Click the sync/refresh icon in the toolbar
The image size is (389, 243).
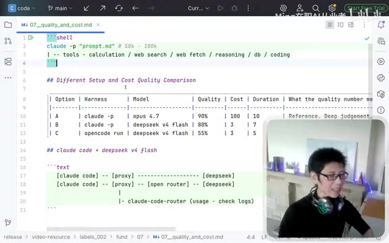pyautogui.click(x=119, y=8)
